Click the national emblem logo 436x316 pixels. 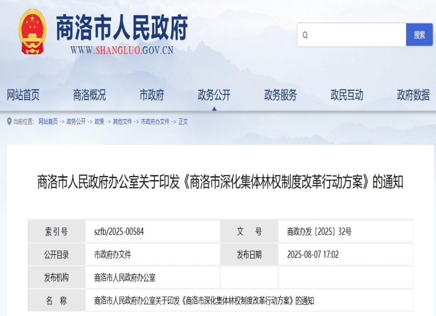point(32,32)
